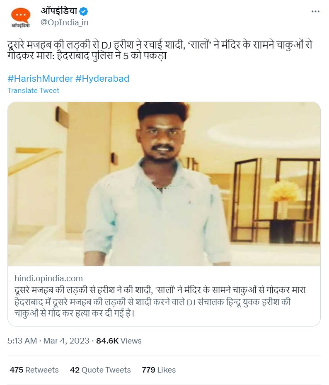Click the blue verified badge
The image size is (329, 385).
(84, 11)
